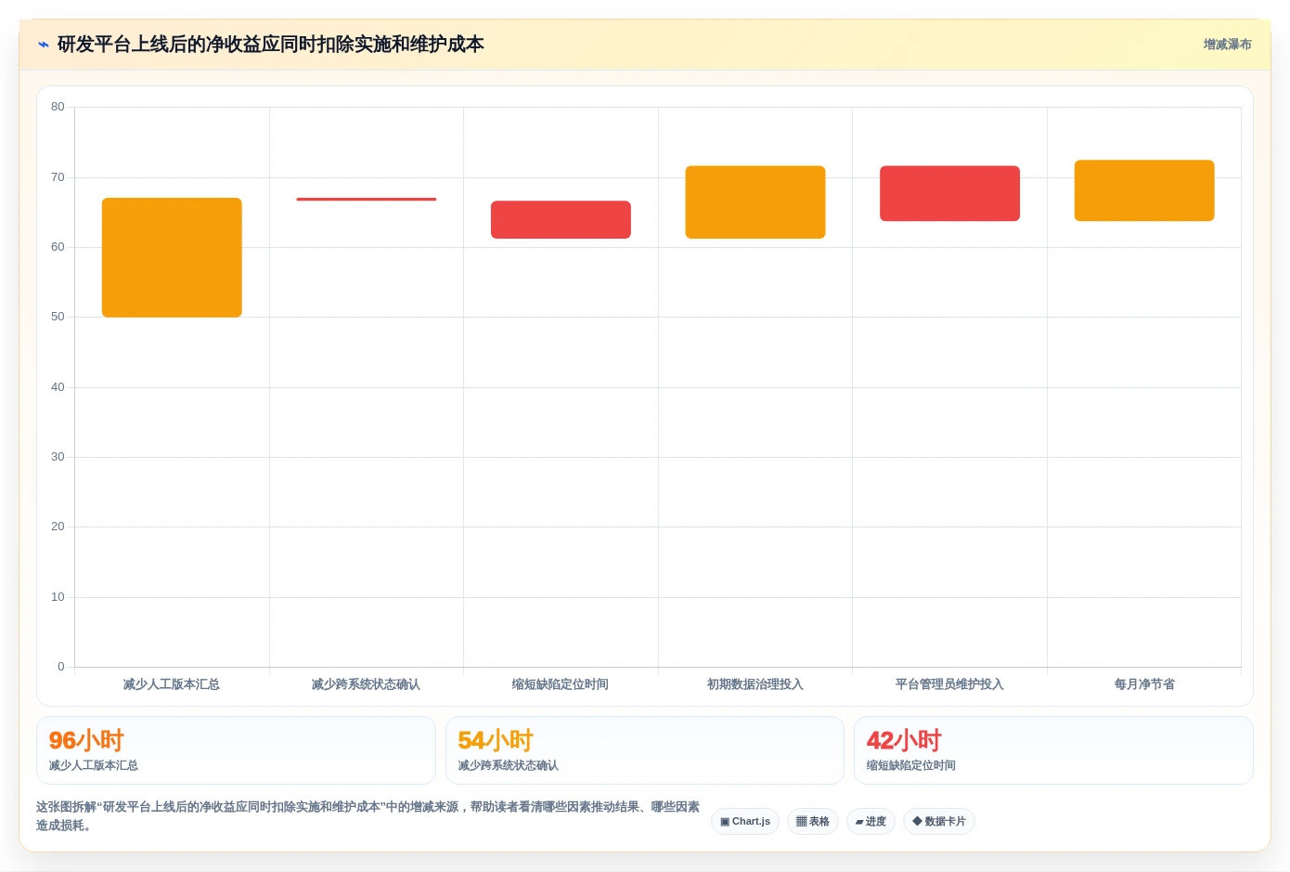Click the Chart.js tag chip
The width and height of the screenshot is (1290, 872).
pos(745,822)
